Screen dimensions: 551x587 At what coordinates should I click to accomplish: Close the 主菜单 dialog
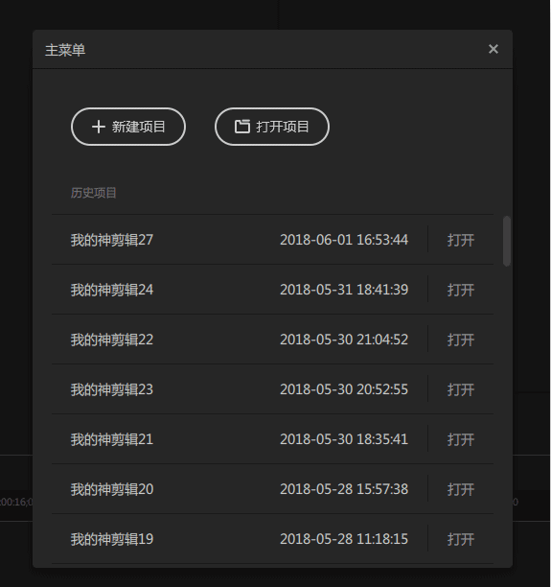(494, 49)
